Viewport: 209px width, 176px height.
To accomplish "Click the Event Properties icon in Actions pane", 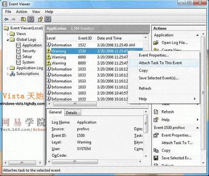I will (x=156, y=135).
